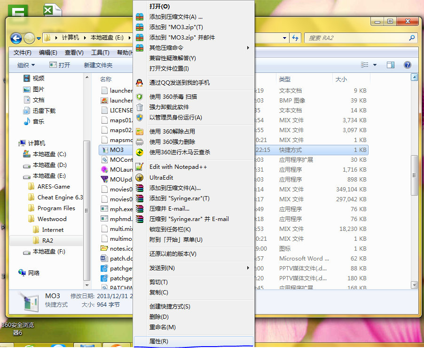Open the view options dropdown arrow

375,65
